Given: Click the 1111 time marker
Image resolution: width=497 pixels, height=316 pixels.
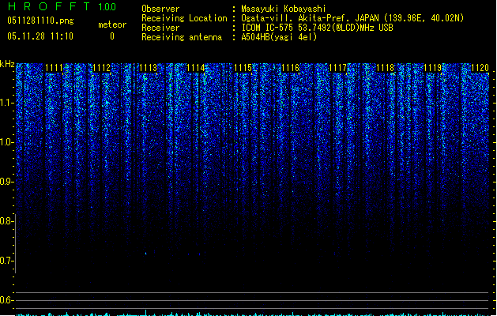Looking at the screenshot, I should 55,68.
